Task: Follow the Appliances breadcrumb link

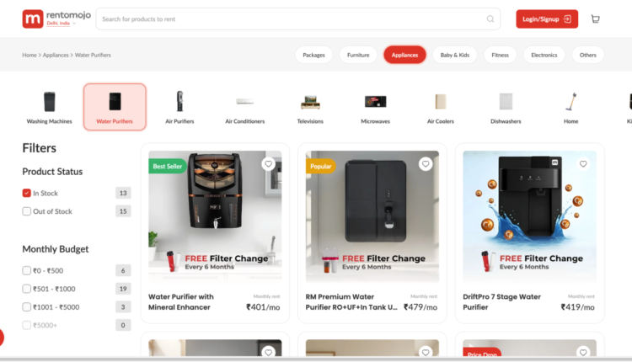Action: point(56,55)
